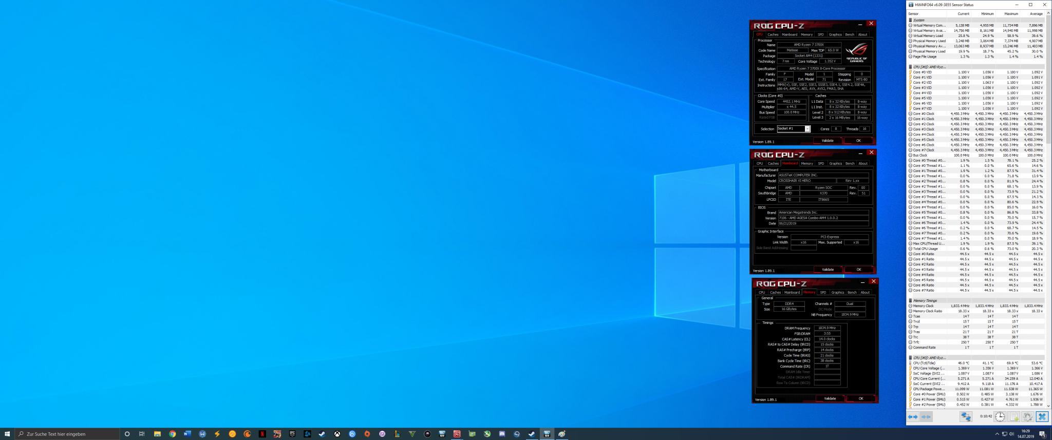Click sensor icon beside Memory Clock row
Image resolution: width=1052 pixels, height=440 pixels.
tap(910, 306)
